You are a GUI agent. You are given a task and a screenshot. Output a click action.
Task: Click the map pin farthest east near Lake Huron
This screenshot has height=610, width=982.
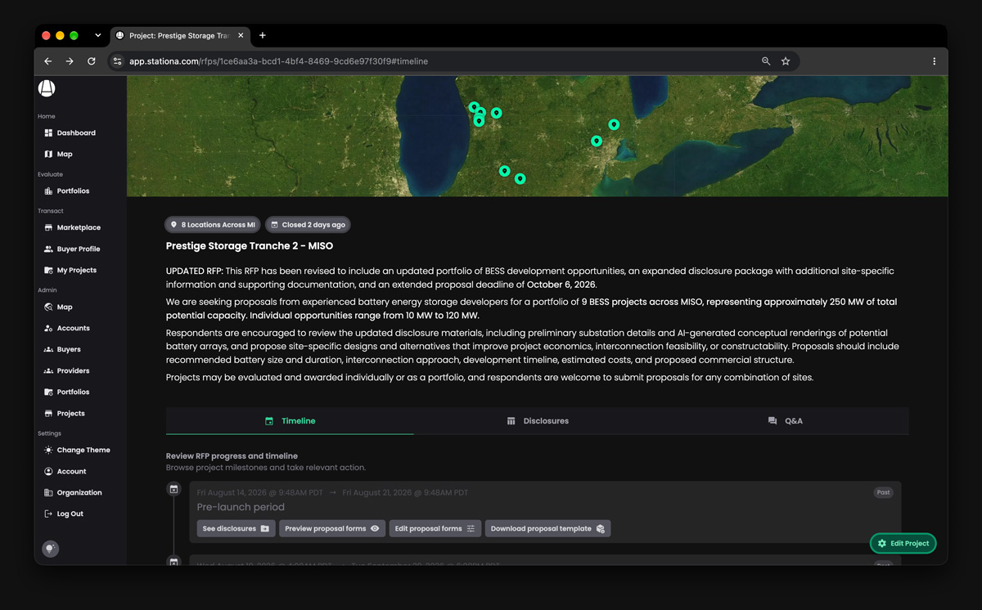pos(614,125)
